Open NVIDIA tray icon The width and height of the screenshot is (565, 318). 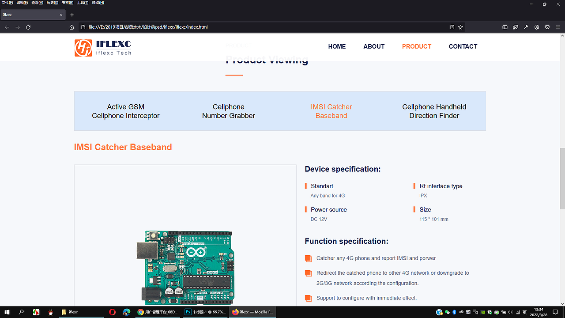tap(482, 312)
